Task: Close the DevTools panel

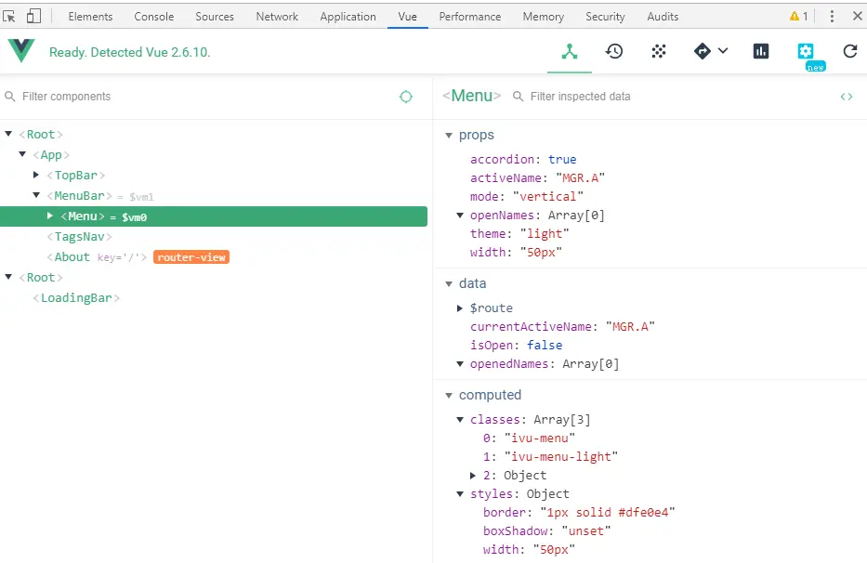Action: (857, 16)
